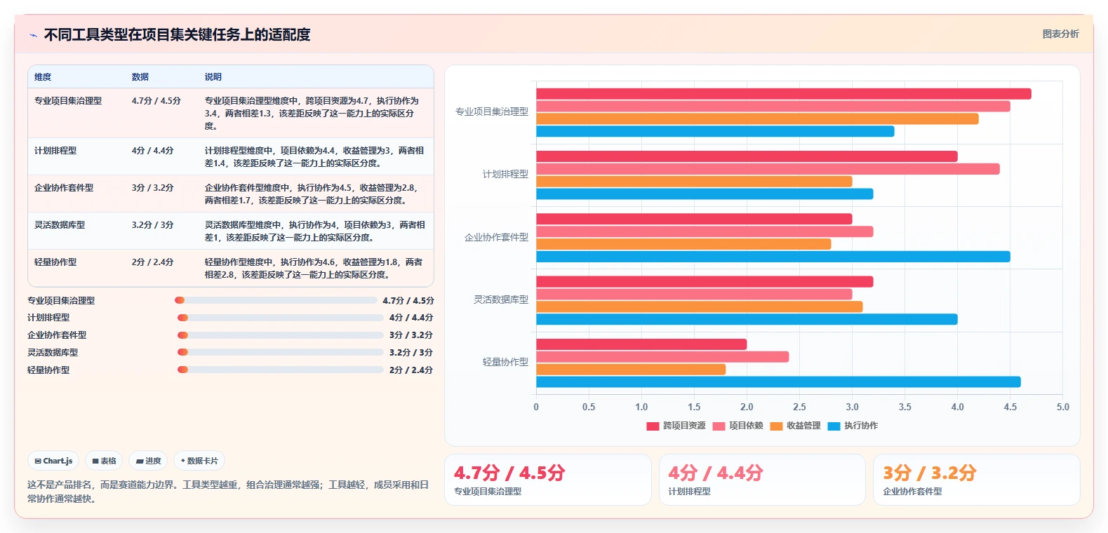
Task: Toggle the 执行协作 legend swatch
Action: click(x=834, y=426)
